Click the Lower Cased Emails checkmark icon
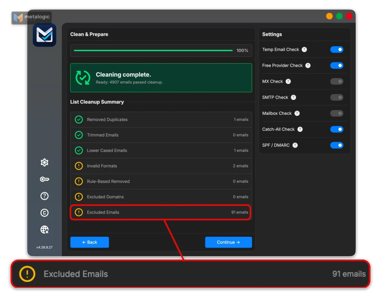Viewport: 381px width, 299px height. click(x=79, y=151)
